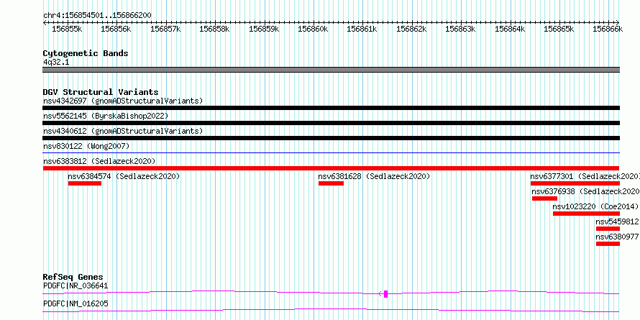Select the black bar under nsv5562145
This screenshot has height=320, width=640.
click(x=331, y=123)
